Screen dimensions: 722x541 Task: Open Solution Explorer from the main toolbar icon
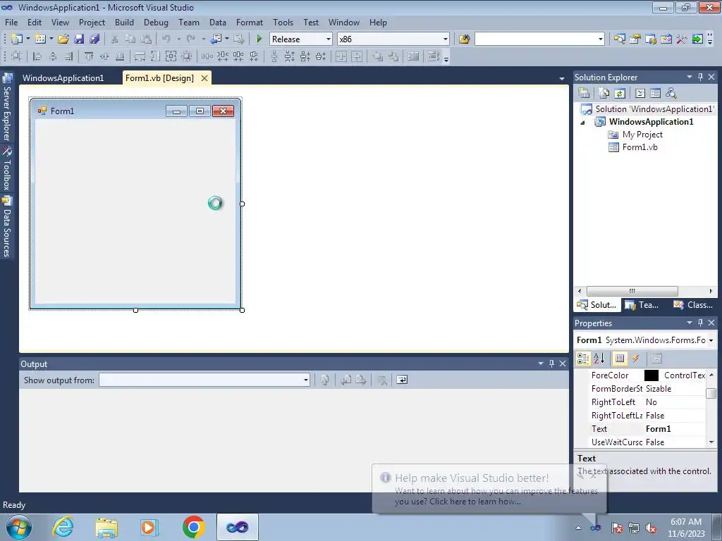[619, 39]
